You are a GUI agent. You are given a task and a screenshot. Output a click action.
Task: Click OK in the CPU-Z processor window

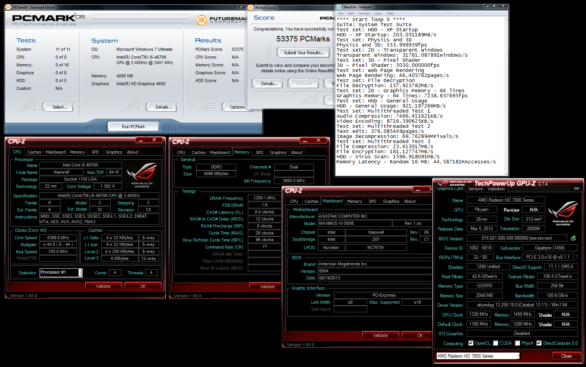coord(143,286)
